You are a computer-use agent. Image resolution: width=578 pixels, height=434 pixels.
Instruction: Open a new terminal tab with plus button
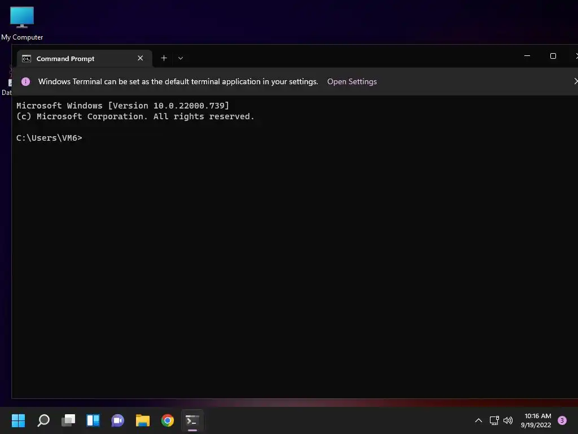point(164,58)
